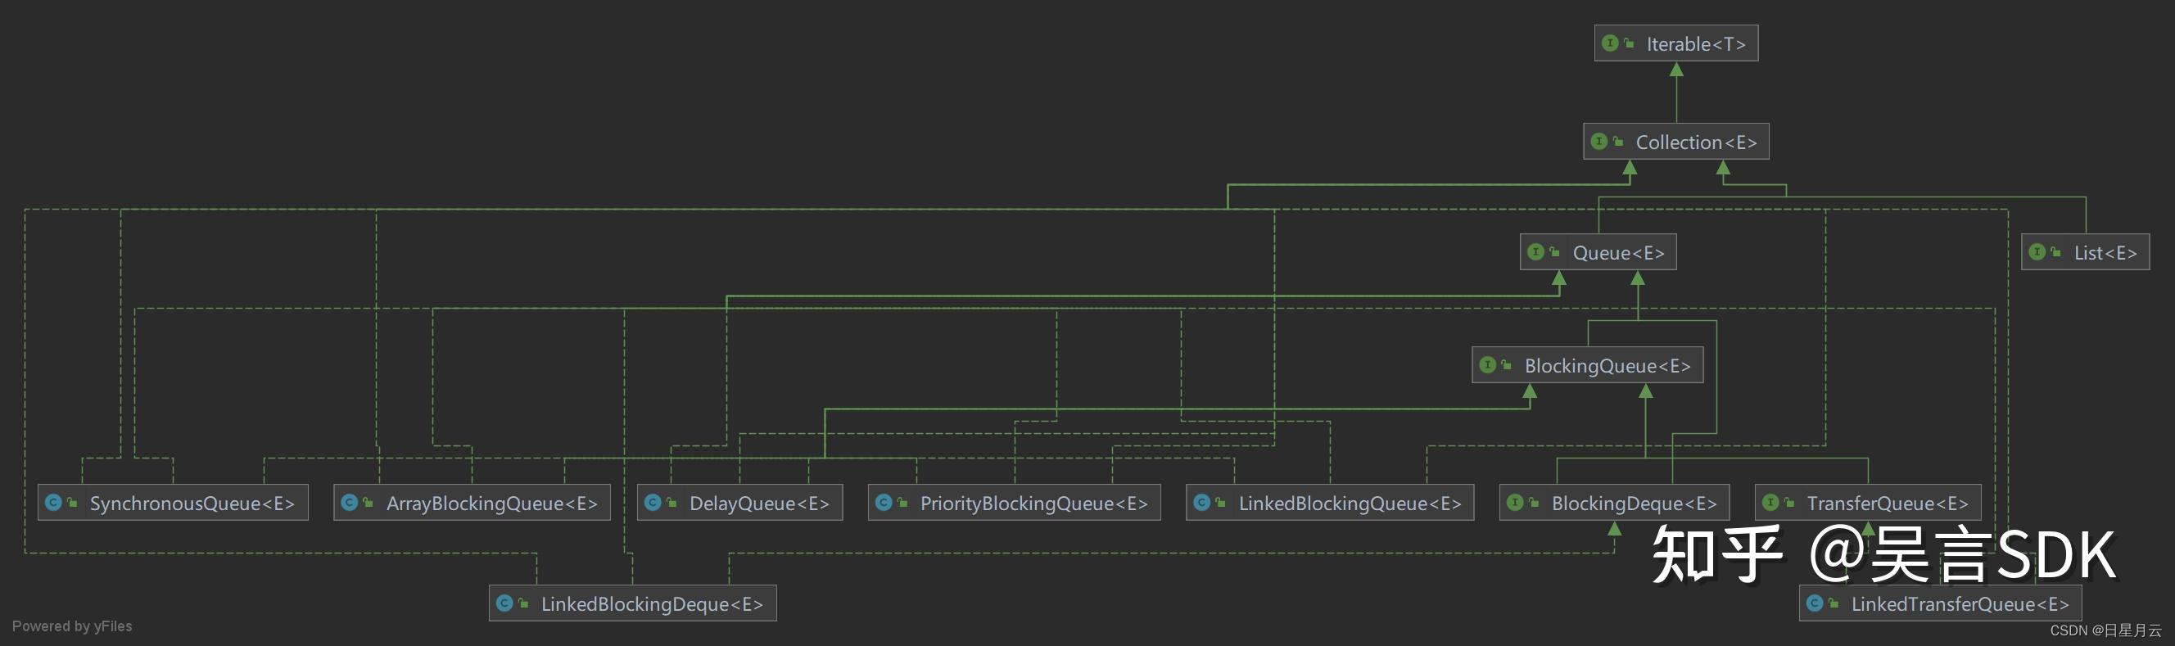Image resolution: width=2175 pixels, height=646 pixels.
Task: Click the public-access lock icon on BlockingDeque<E>
Action: pos(1534,503)
